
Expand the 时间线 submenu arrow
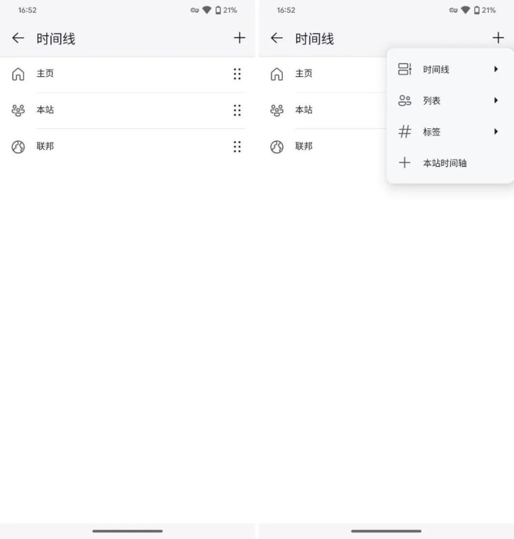pyautogui.click(x=495, y=69)
